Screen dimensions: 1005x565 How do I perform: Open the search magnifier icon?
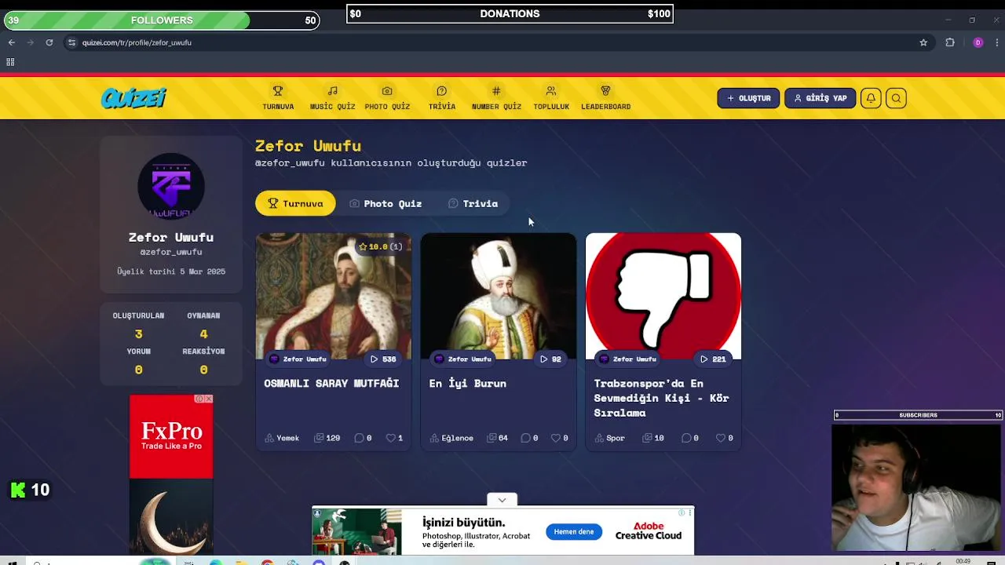[x=896, y=98]
